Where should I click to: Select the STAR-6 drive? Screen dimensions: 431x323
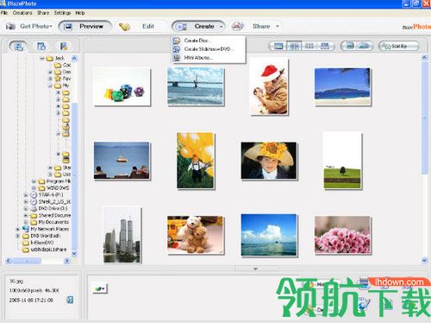click(47, 194)
